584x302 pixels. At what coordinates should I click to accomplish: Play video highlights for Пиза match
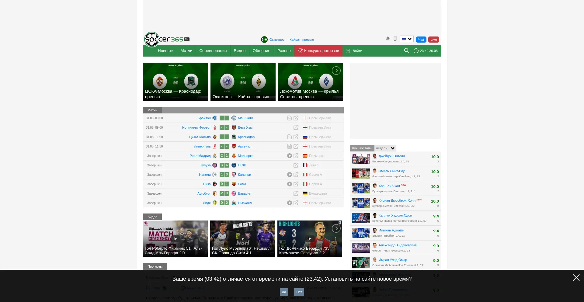tap(290, 184)
